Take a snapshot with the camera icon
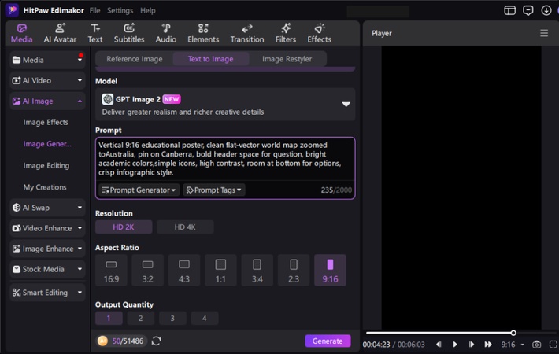This screenshot has height=354, width=559. (536, 345)
